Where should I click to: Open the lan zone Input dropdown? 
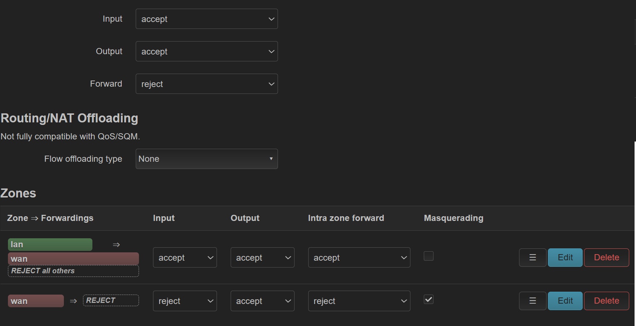tap(184, 257)
